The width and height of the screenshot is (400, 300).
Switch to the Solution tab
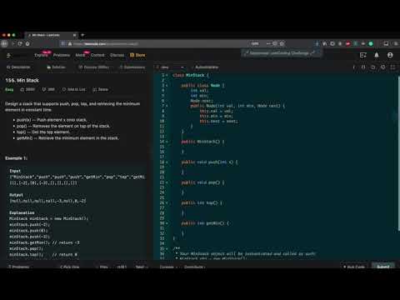tap(57, 67)
